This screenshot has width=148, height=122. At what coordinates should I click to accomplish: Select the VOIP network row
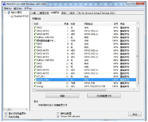tap(84, 83)
